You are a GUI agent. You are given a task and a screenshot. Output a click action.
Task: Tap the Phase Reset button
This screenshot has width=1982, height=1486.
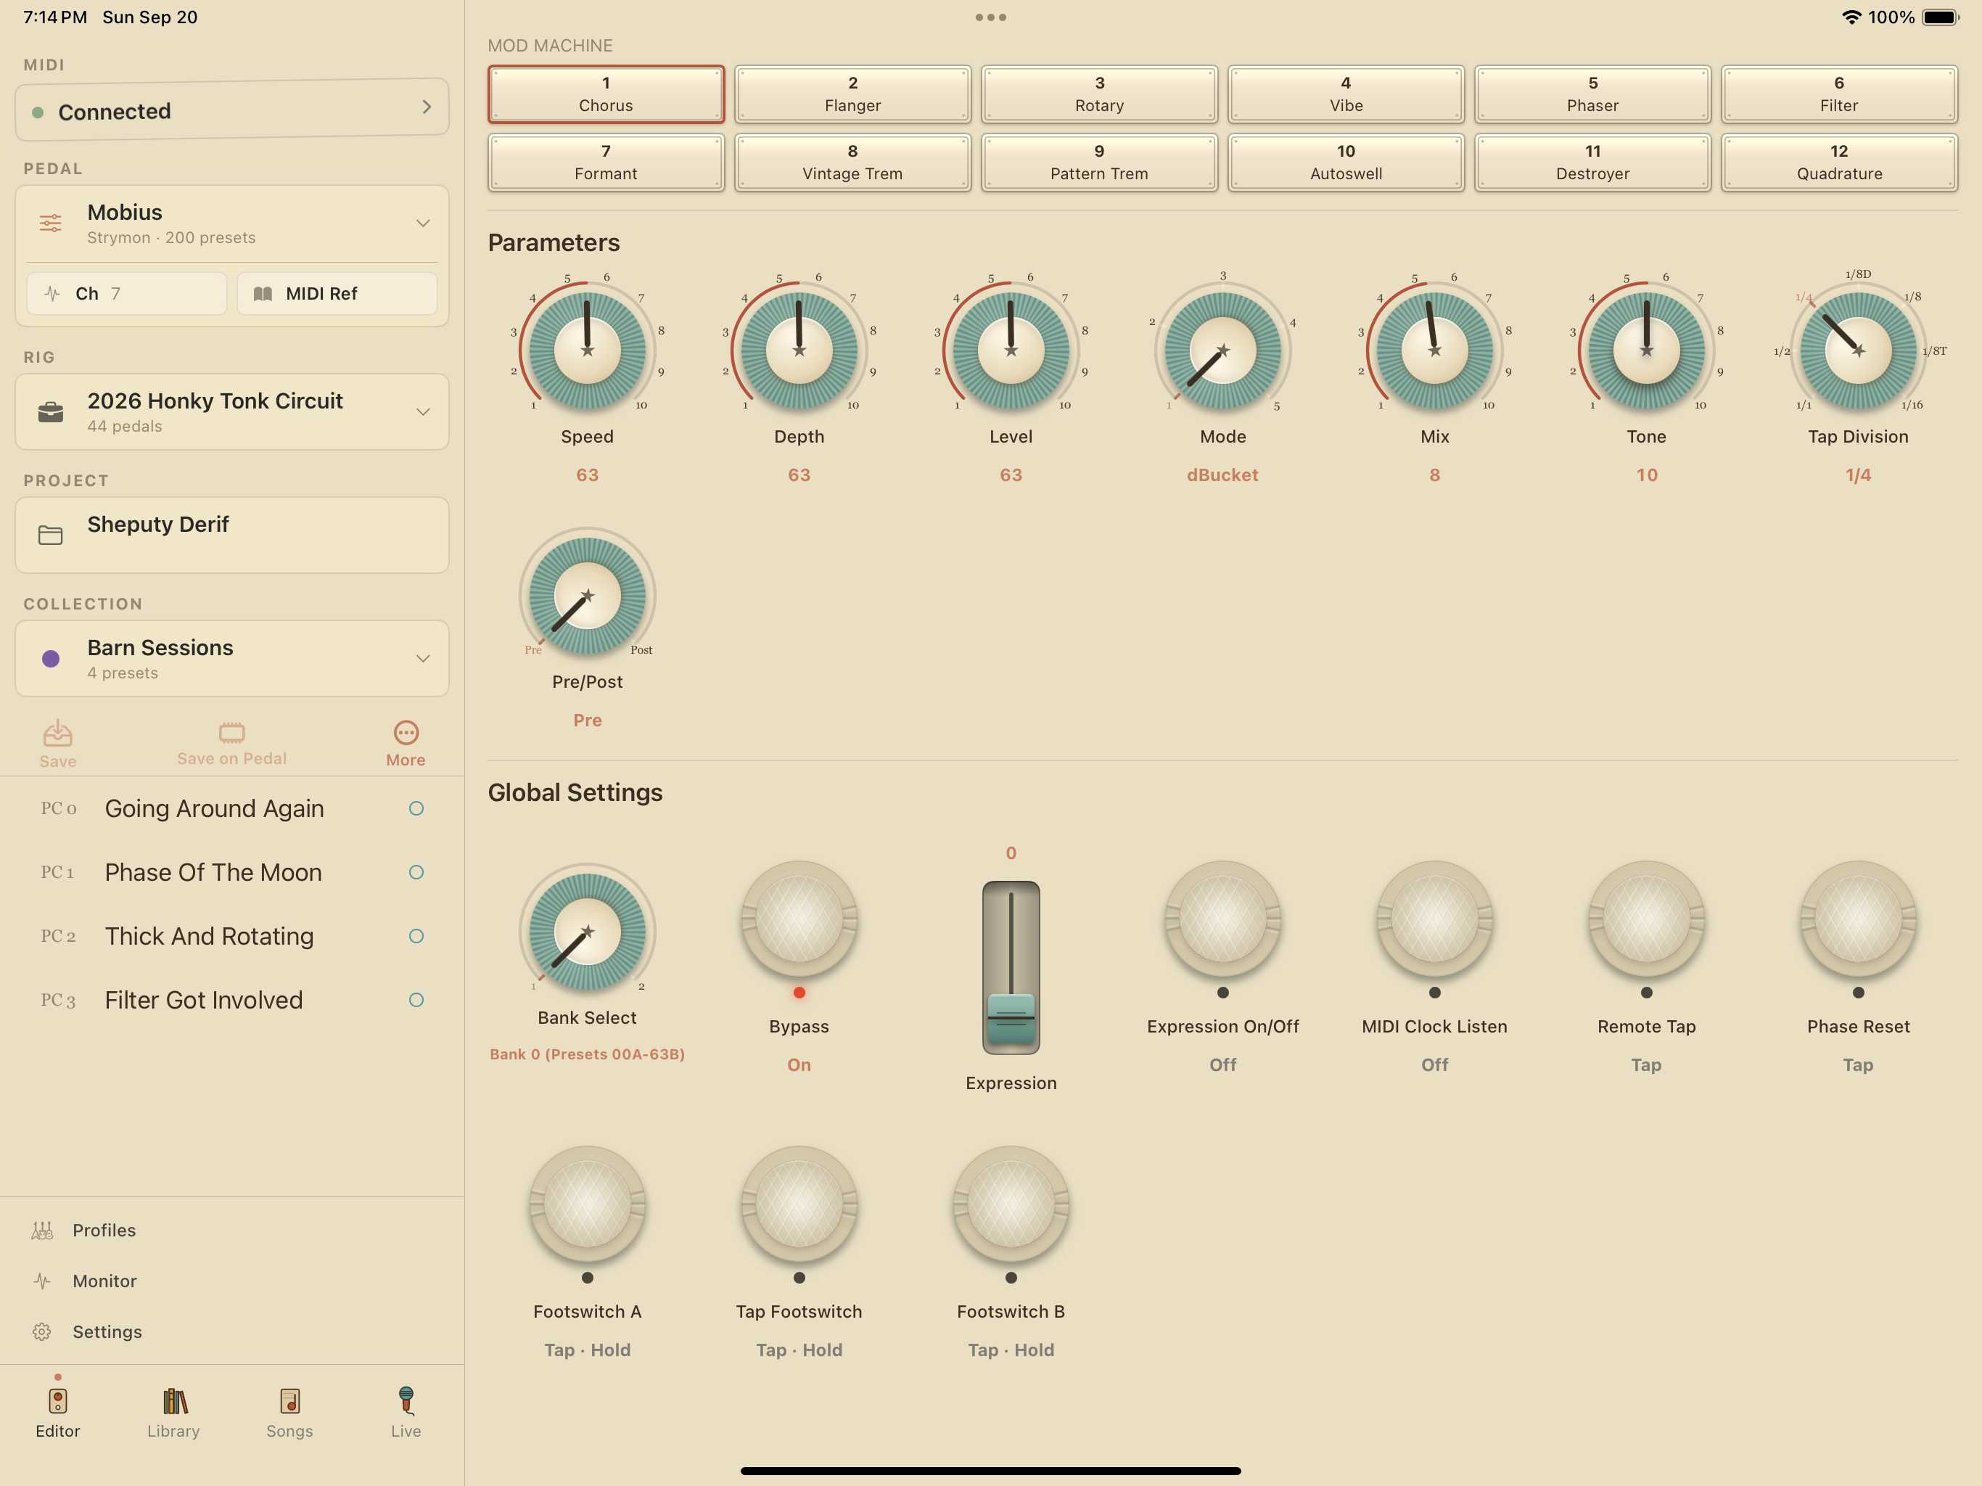1859,919
